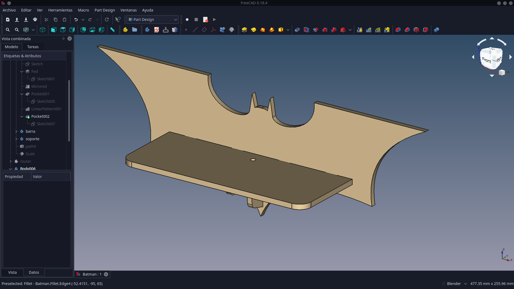Click the Create sketch icon
Screen dimensions: 514x289
tap(157, 30)
